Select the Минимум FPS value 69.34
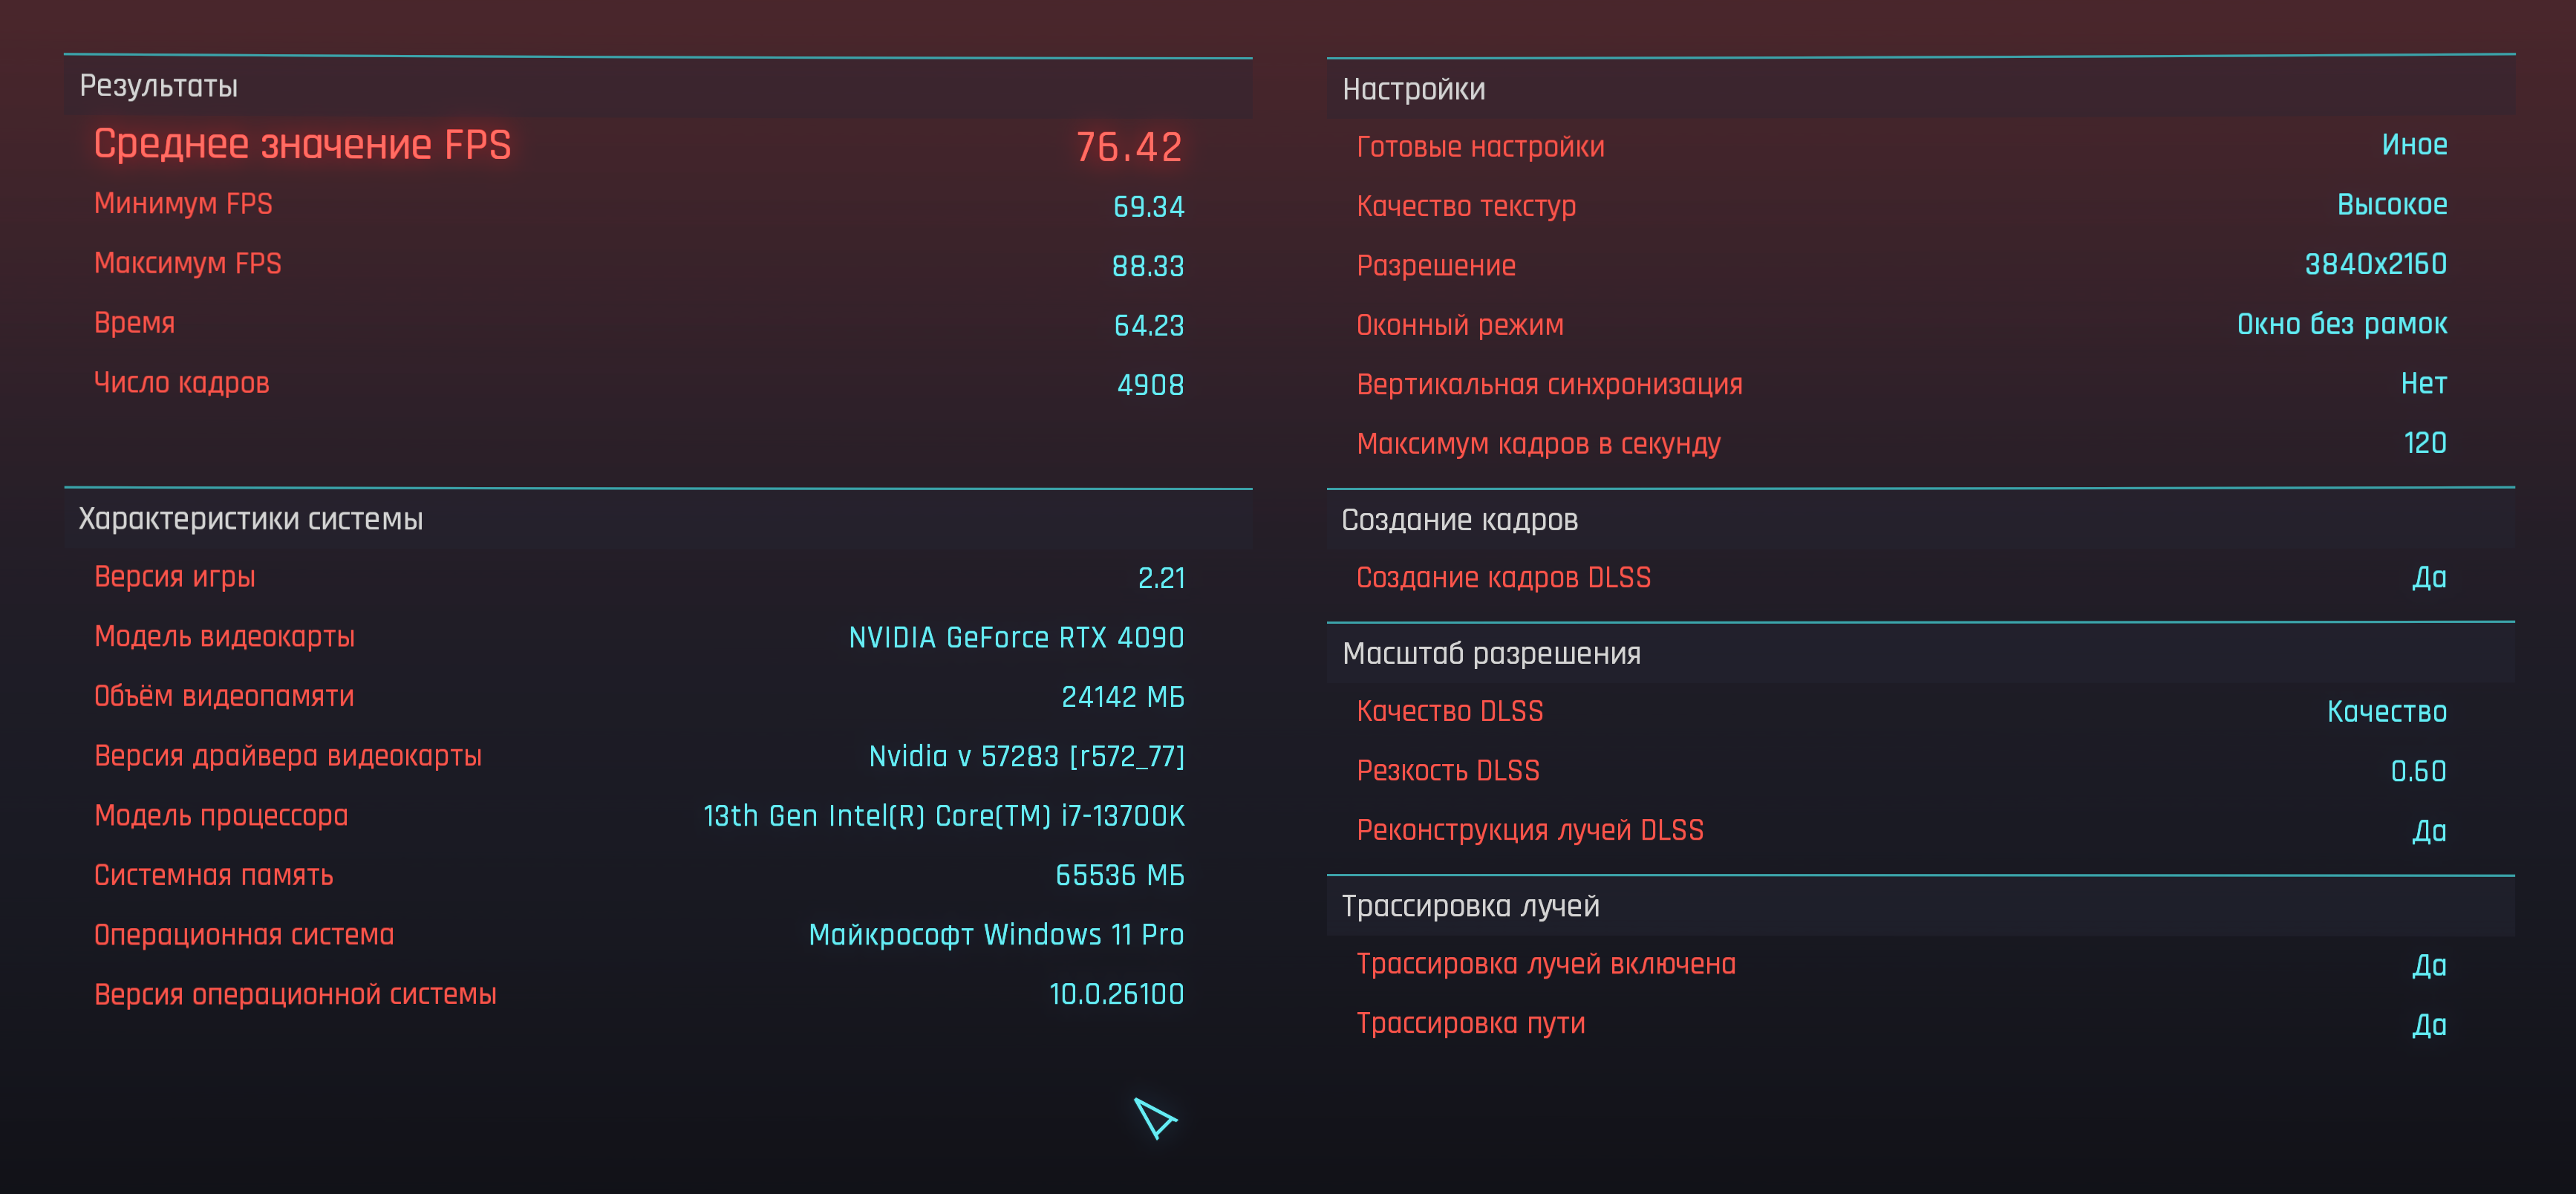Viewport: 2576px width, 1194px height. tap(1148, 207)
